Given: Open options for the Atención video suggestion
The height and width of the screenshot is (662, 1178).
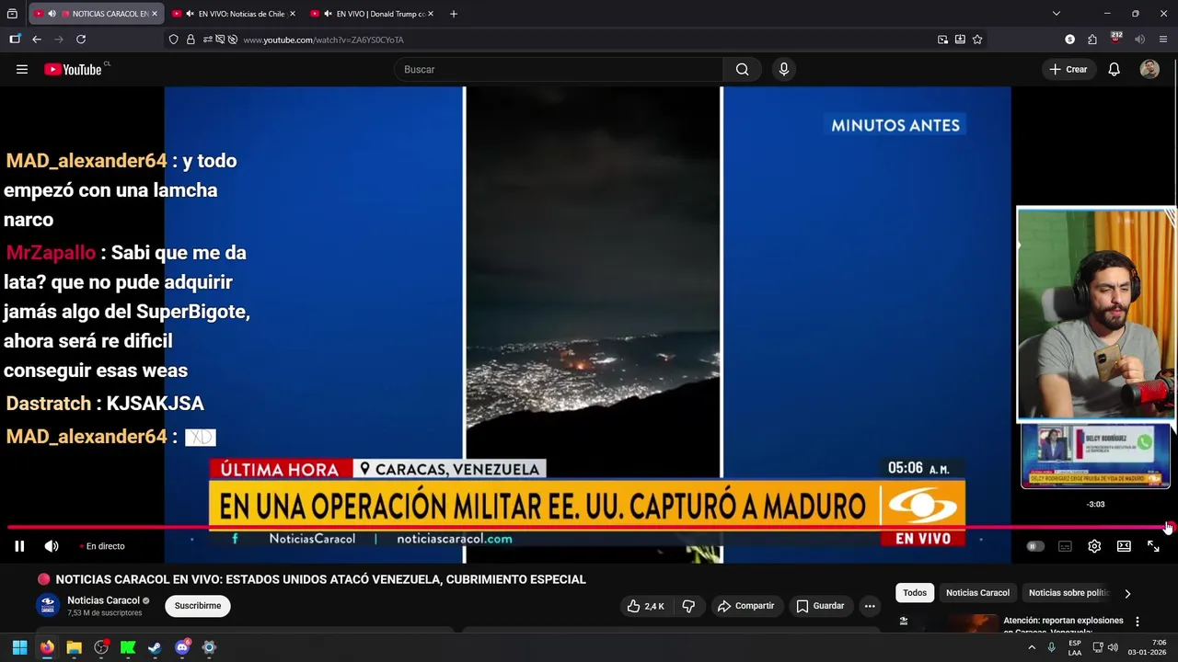Looking at the screenshot, I should point(1138,622).
